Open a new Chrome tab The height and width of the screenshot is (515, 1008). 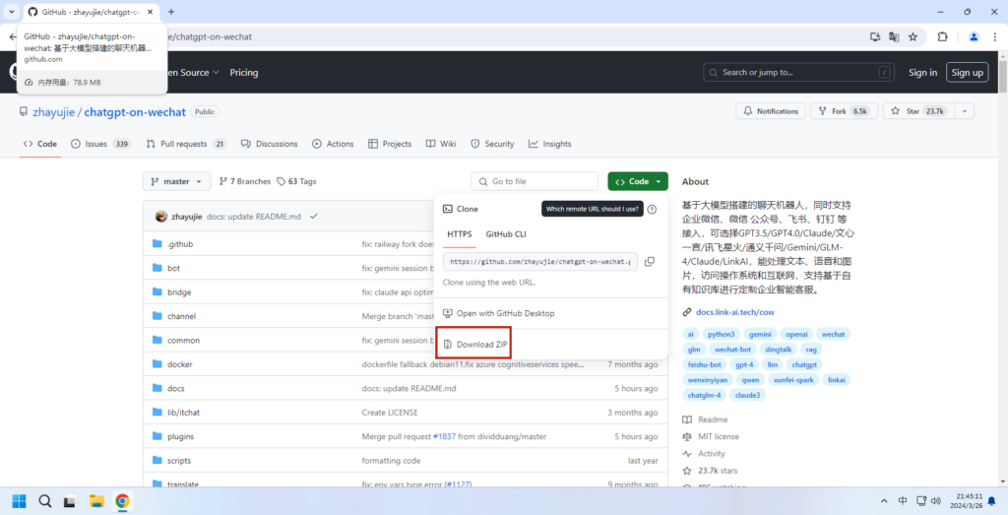[x=171, y=12]
